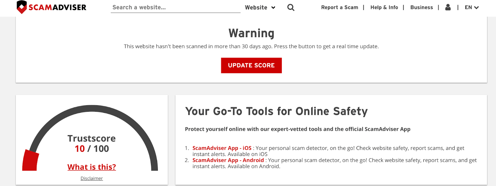Expand the Website search type dropdown
496x186 pixels.
pos(260,7)
